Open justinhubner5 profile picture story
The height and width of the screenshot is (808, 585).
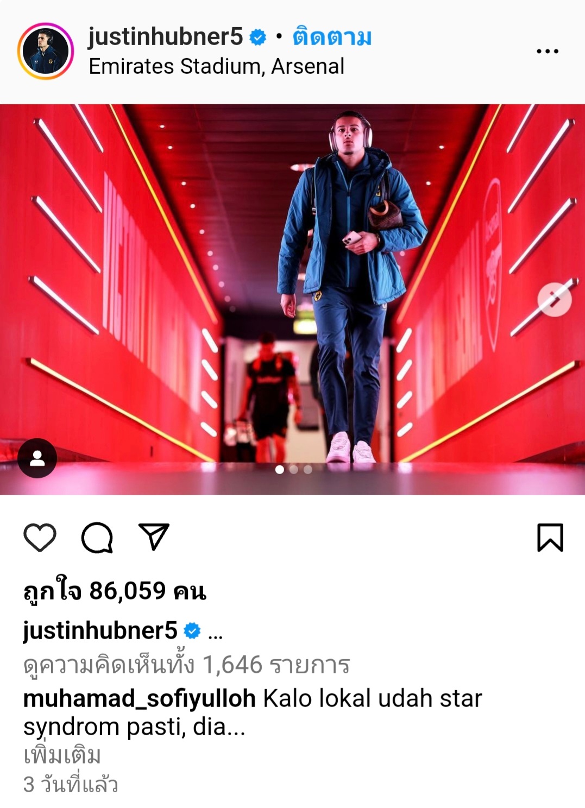46,51
